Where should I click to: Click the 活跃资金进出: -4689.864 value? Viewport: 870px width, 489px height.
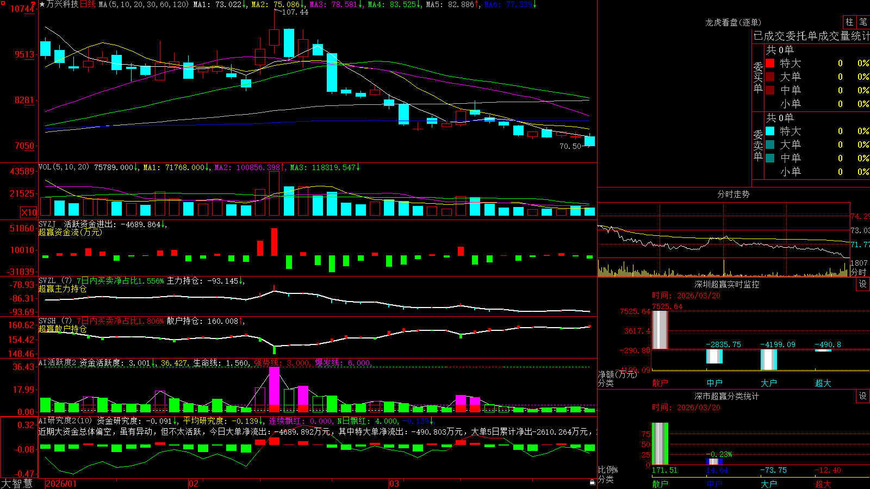click(x=115, y=224)
